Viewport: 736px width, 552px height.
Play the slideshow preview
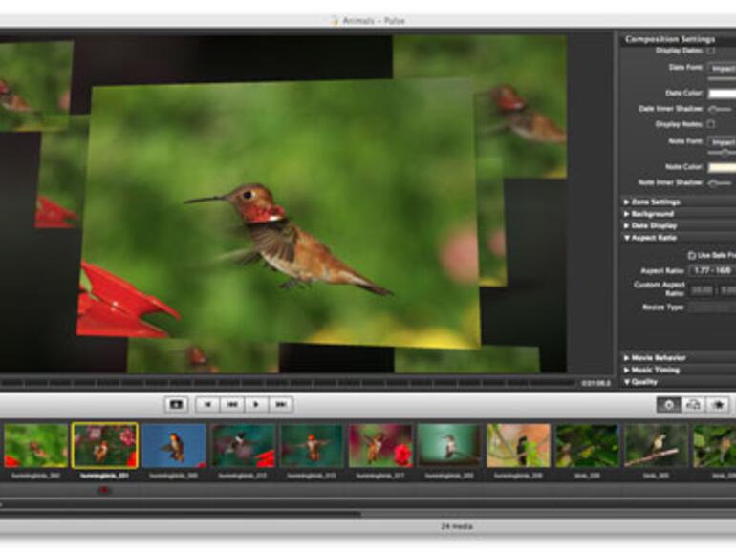(257, 404)
